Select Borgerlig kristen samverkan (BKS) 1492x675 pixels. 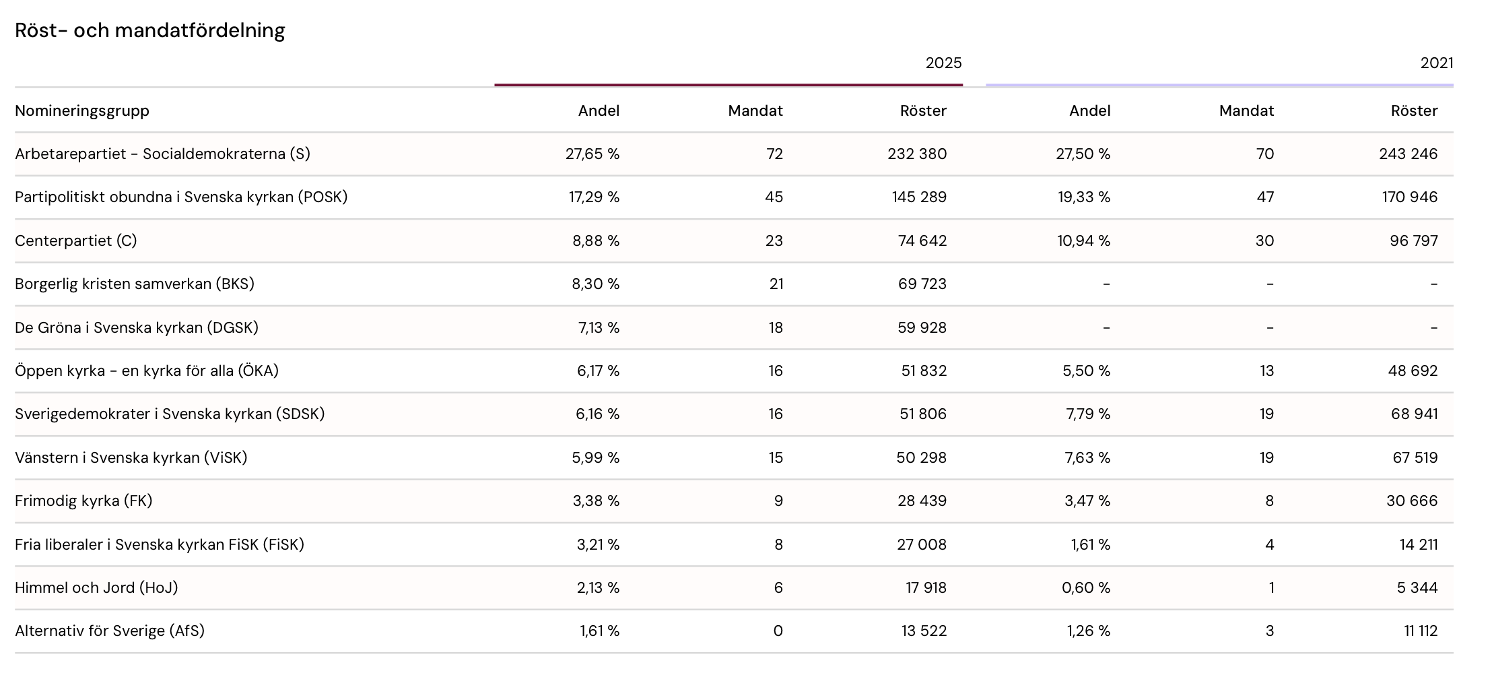pyautogui.click(x=135, y=284)
